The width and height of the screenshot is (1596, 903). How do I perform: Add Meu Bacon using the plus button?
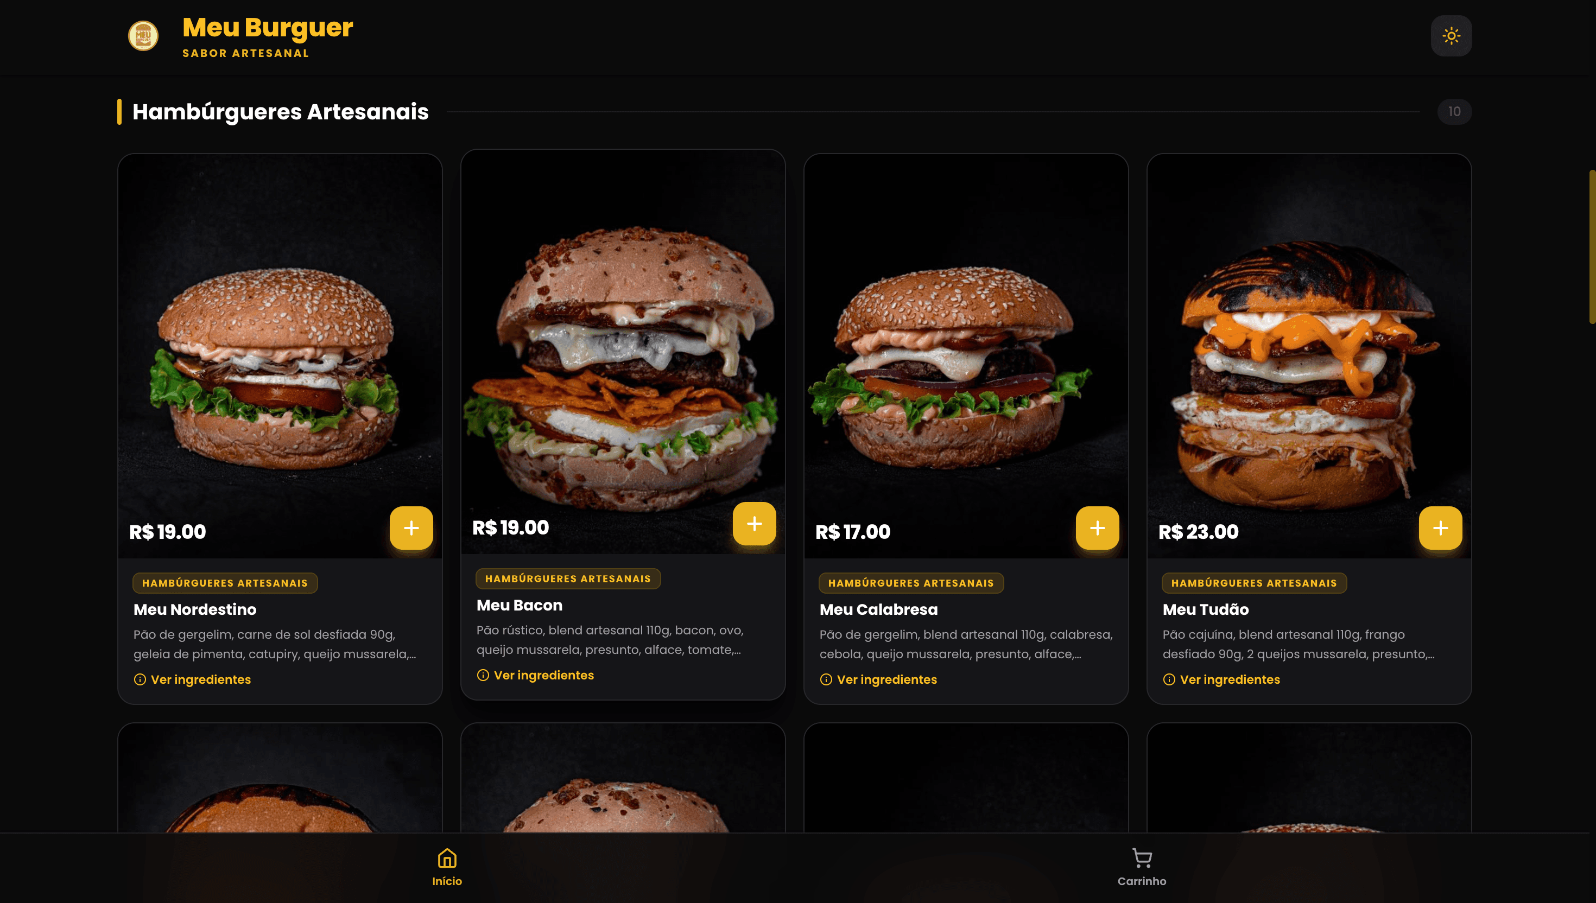754,524
